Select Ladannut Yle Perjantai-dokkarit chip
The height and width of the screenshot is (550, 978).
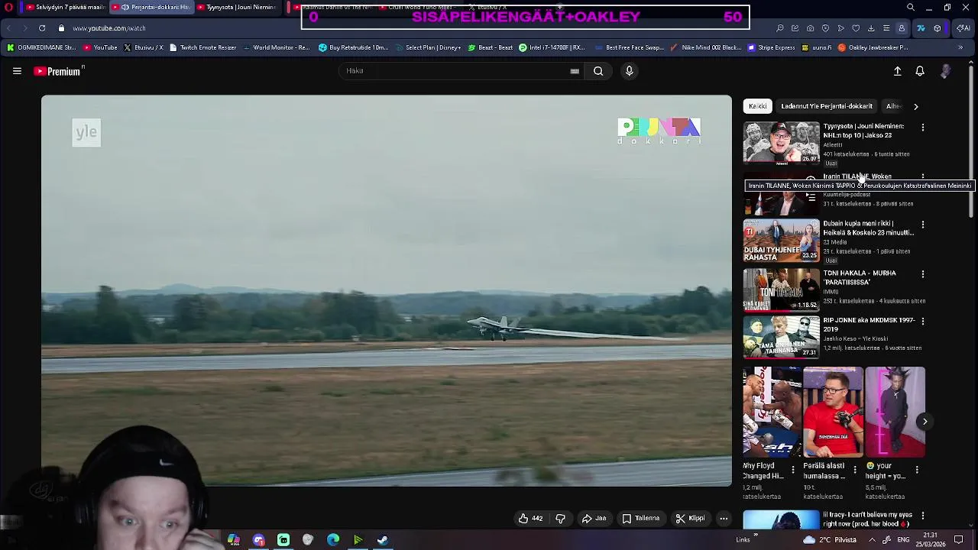827,106
